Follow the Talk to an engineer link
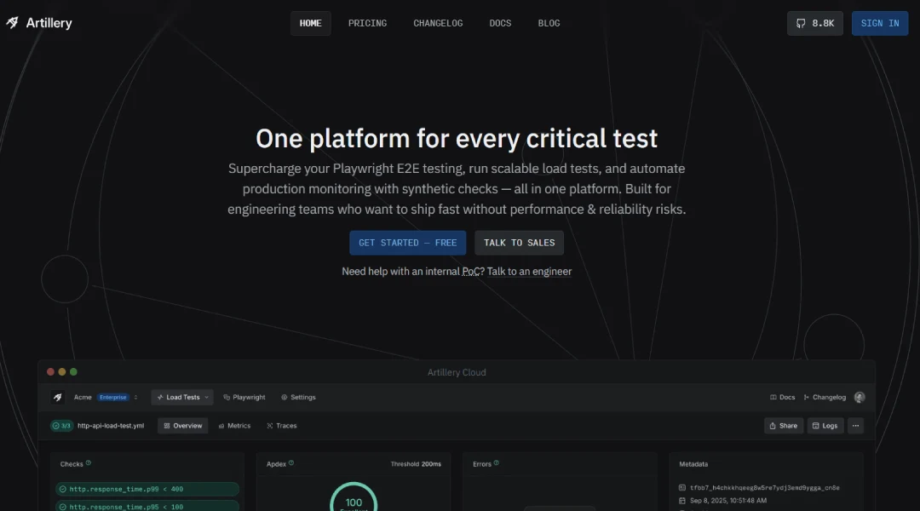 [x=529, y=272]
